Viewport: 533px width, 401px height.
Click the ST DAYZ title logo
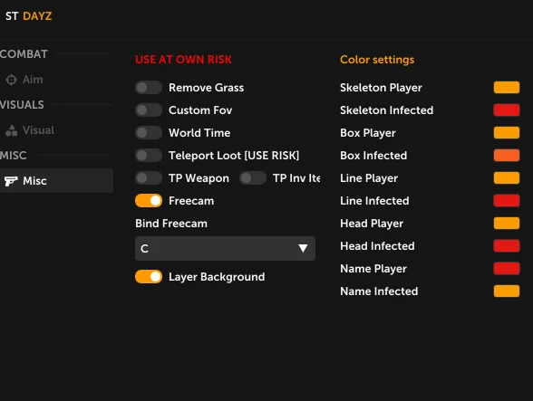pyautogui.click(x=29, y=16)
